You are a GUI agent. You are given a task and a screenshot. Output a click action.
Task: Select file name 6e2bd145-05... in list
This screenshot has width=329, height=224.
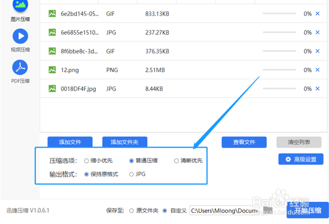[x=79, y=14]
